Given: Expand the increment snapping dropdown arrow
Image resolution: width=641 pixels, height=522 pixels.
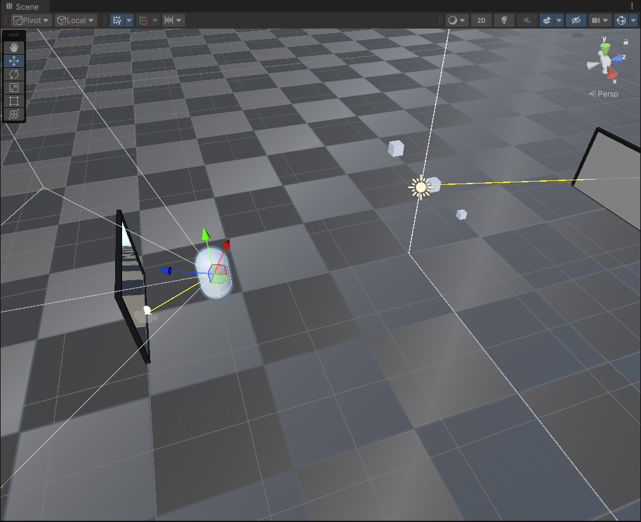Looking at the screenshot, I should 179,20.
